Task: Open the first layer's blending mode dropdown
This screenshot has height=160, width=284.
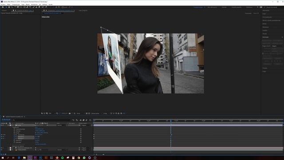Action: (x=61, y=125)
